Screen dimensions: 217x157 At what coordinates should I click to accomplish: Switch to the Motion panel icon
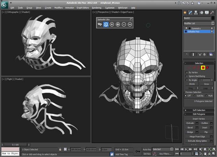coord(201,13)
